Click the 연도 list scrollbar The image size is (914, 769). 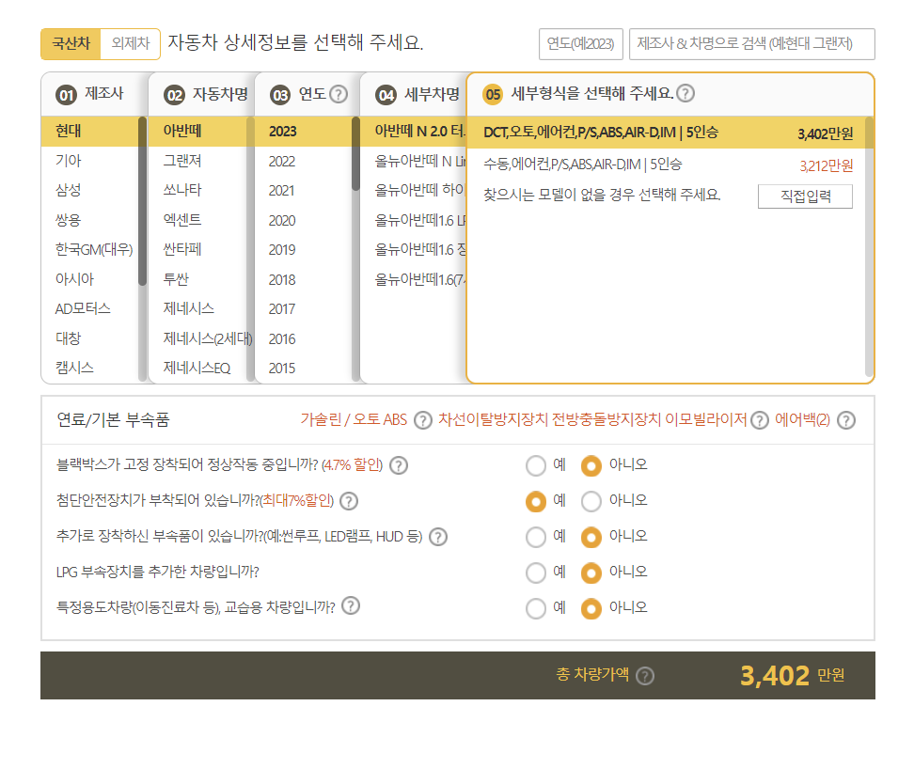355,154
